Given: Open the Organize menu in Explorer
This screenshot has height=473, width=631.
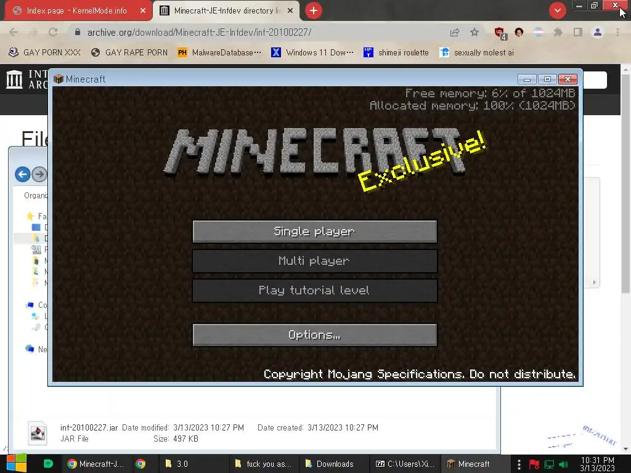Looking at the screenshot, I should tap(35, 195).
